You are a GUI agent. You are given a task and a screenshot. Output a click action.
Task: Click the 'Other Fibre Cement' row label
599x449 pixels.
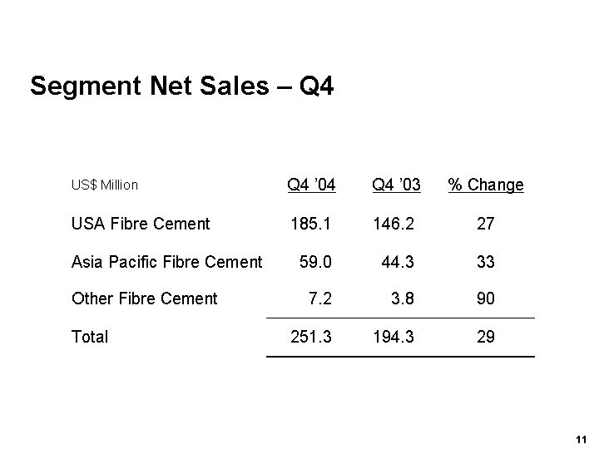(x=144, y=299)
